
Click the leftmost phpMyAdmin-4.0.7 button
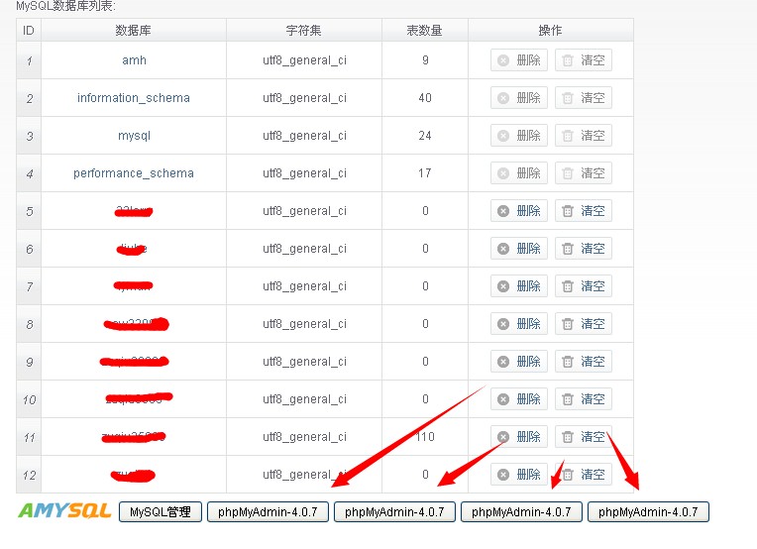pos(268,512)
